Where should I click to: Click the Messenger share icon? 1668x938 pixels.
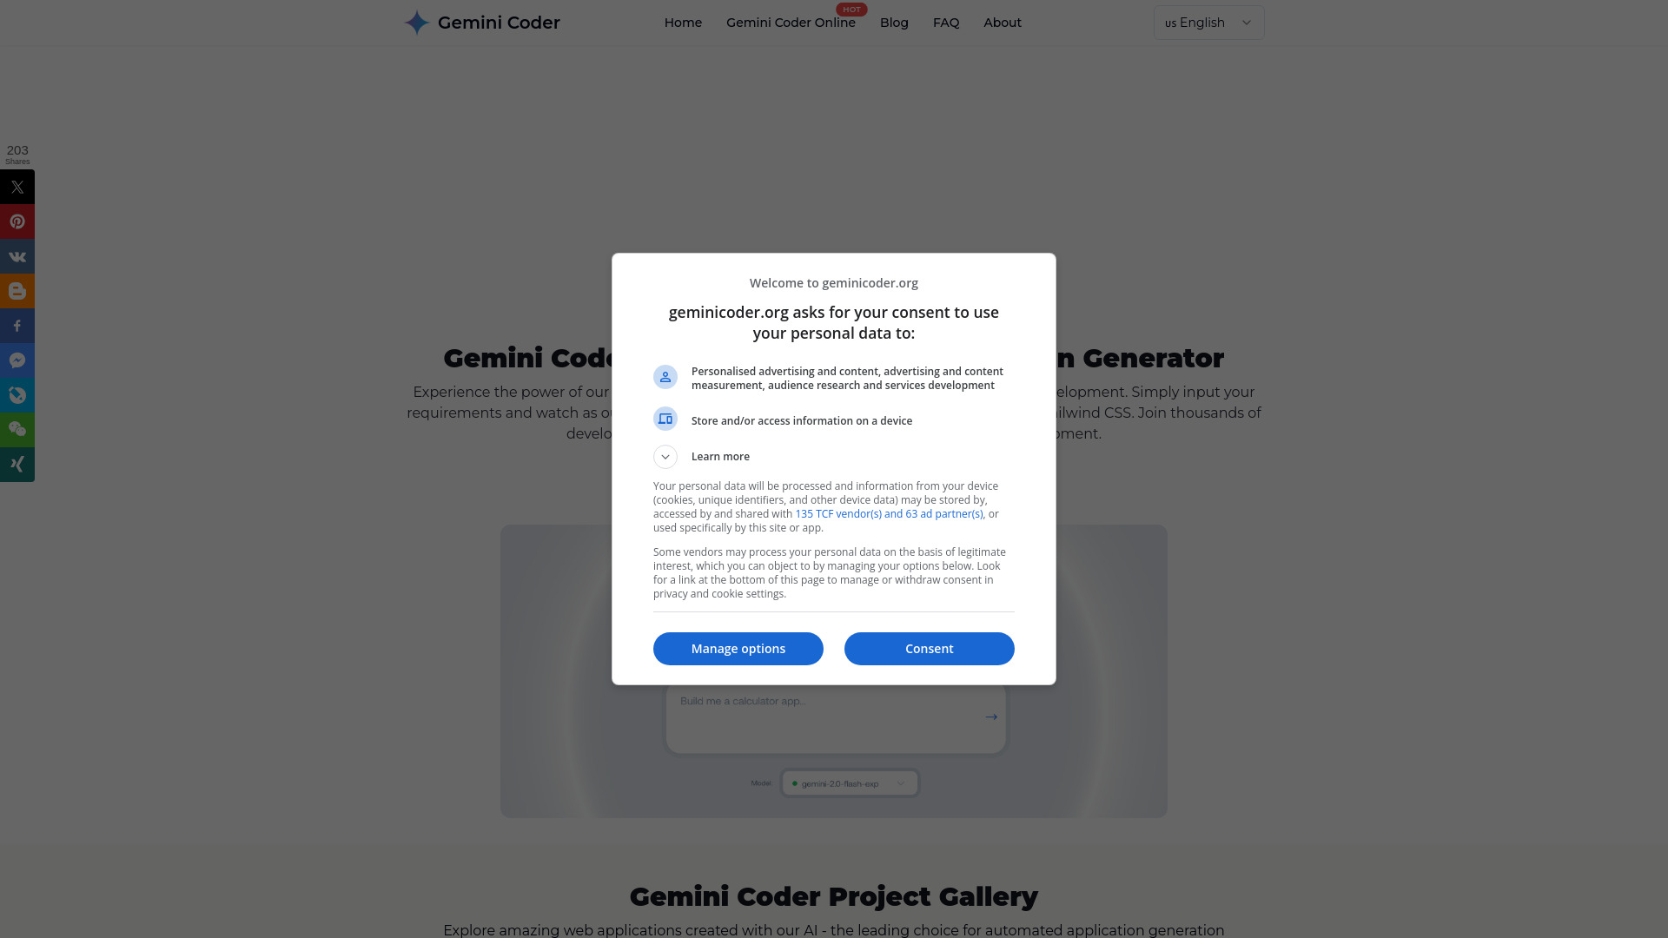coord(17,360)
